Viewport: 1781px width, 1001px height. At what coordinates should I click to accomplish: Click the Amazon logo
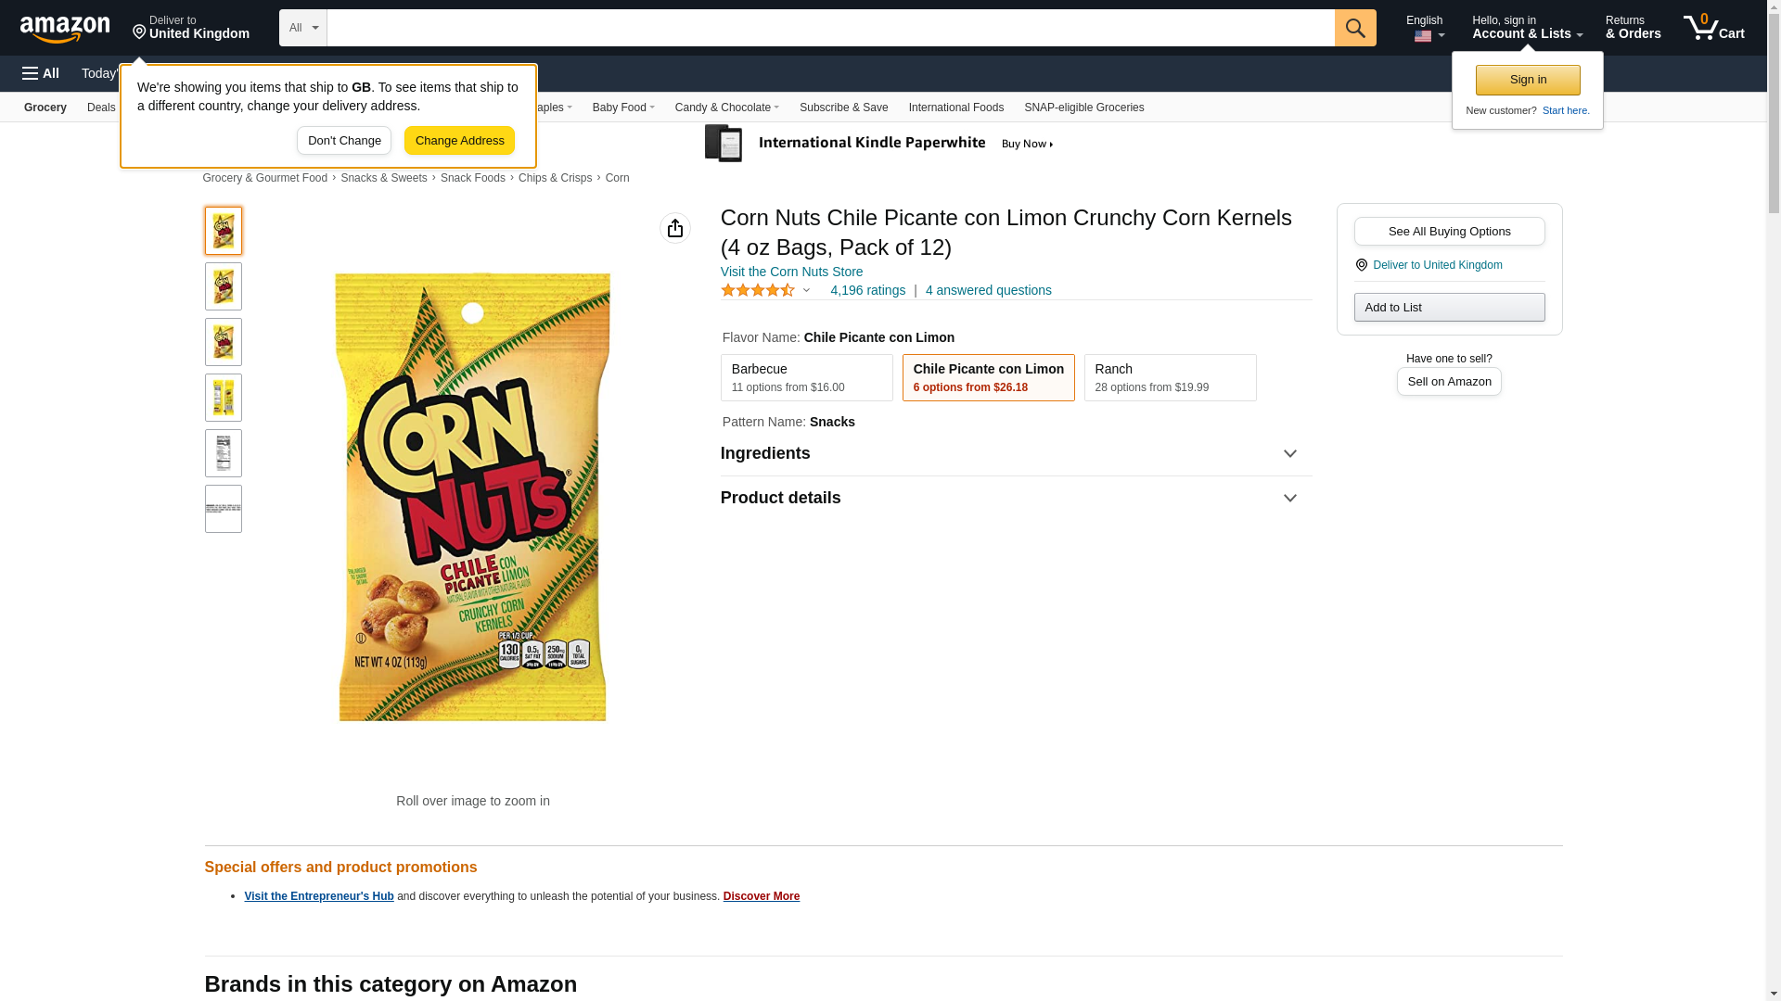tap(65, 29)
